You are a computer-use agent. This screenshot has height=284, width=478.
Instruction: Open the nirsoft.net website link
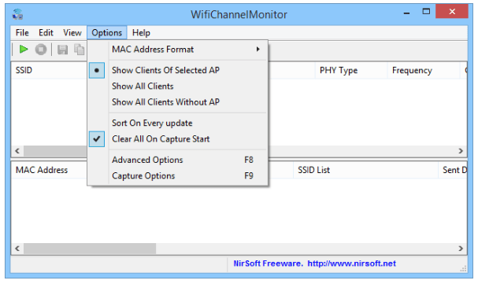tap(351, 264)
